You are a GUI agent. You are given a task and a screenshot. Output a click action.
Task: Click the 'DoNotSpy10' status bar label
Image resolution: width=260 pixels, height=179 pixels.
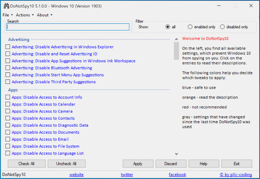click(x=14, y=175)
